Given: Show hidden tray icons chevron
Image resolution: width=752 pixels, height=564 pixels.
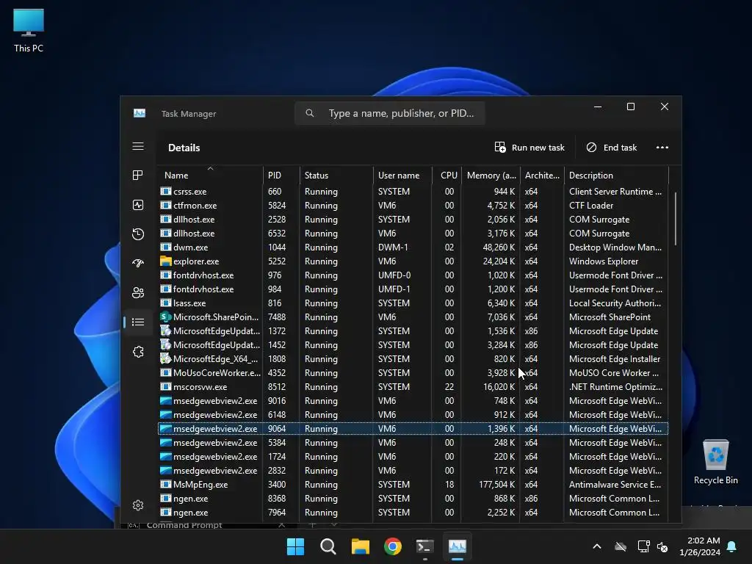Looking at the screenshot, I should (597, 546).
